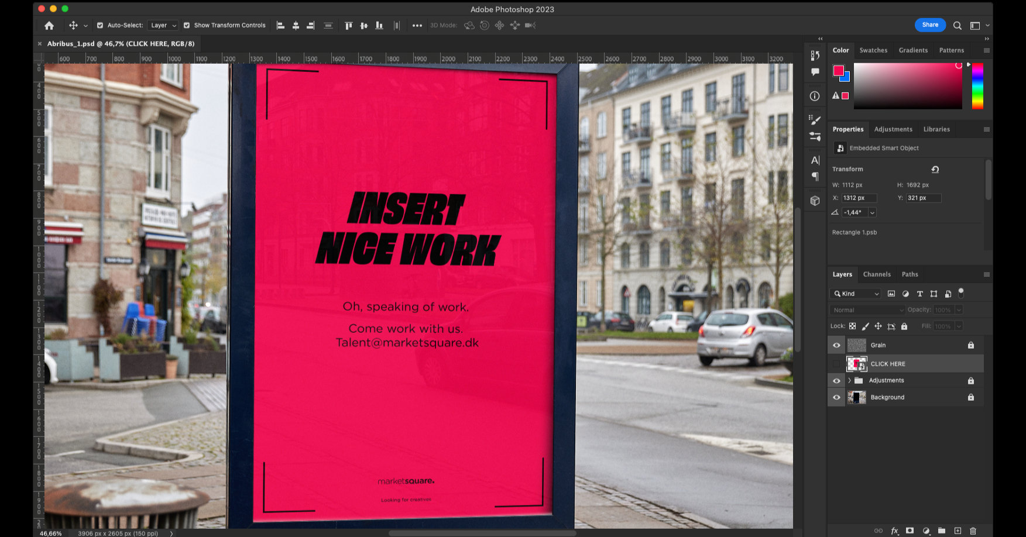Lock all with padlock icon
This screenshot has height=537, width=1026.
904,326
